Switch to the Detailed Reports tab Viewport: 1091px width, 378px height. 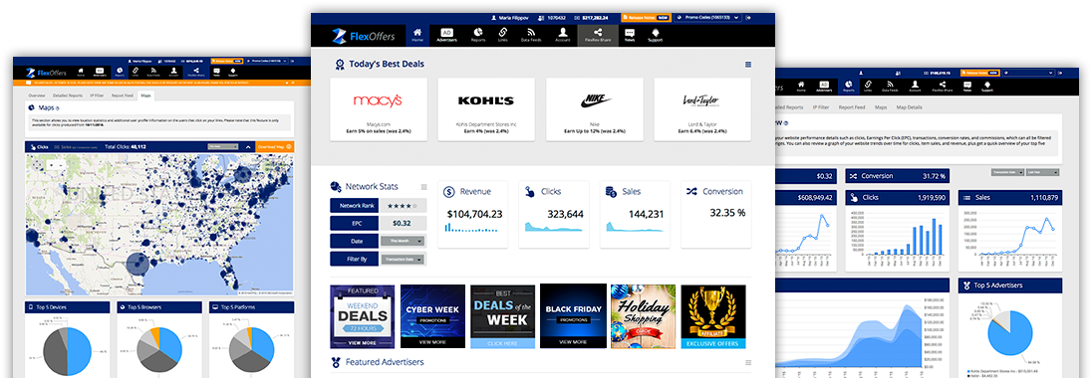pos(68,95)
